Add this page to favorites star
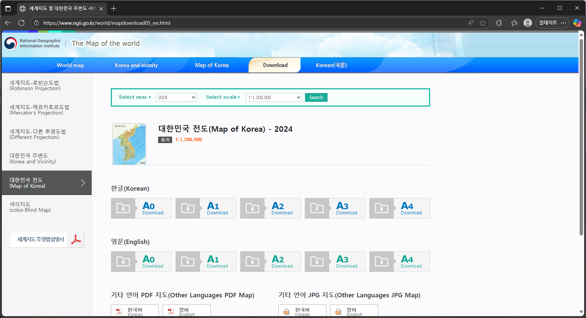Viewport: 586px width, 318px height. (483, 23)
